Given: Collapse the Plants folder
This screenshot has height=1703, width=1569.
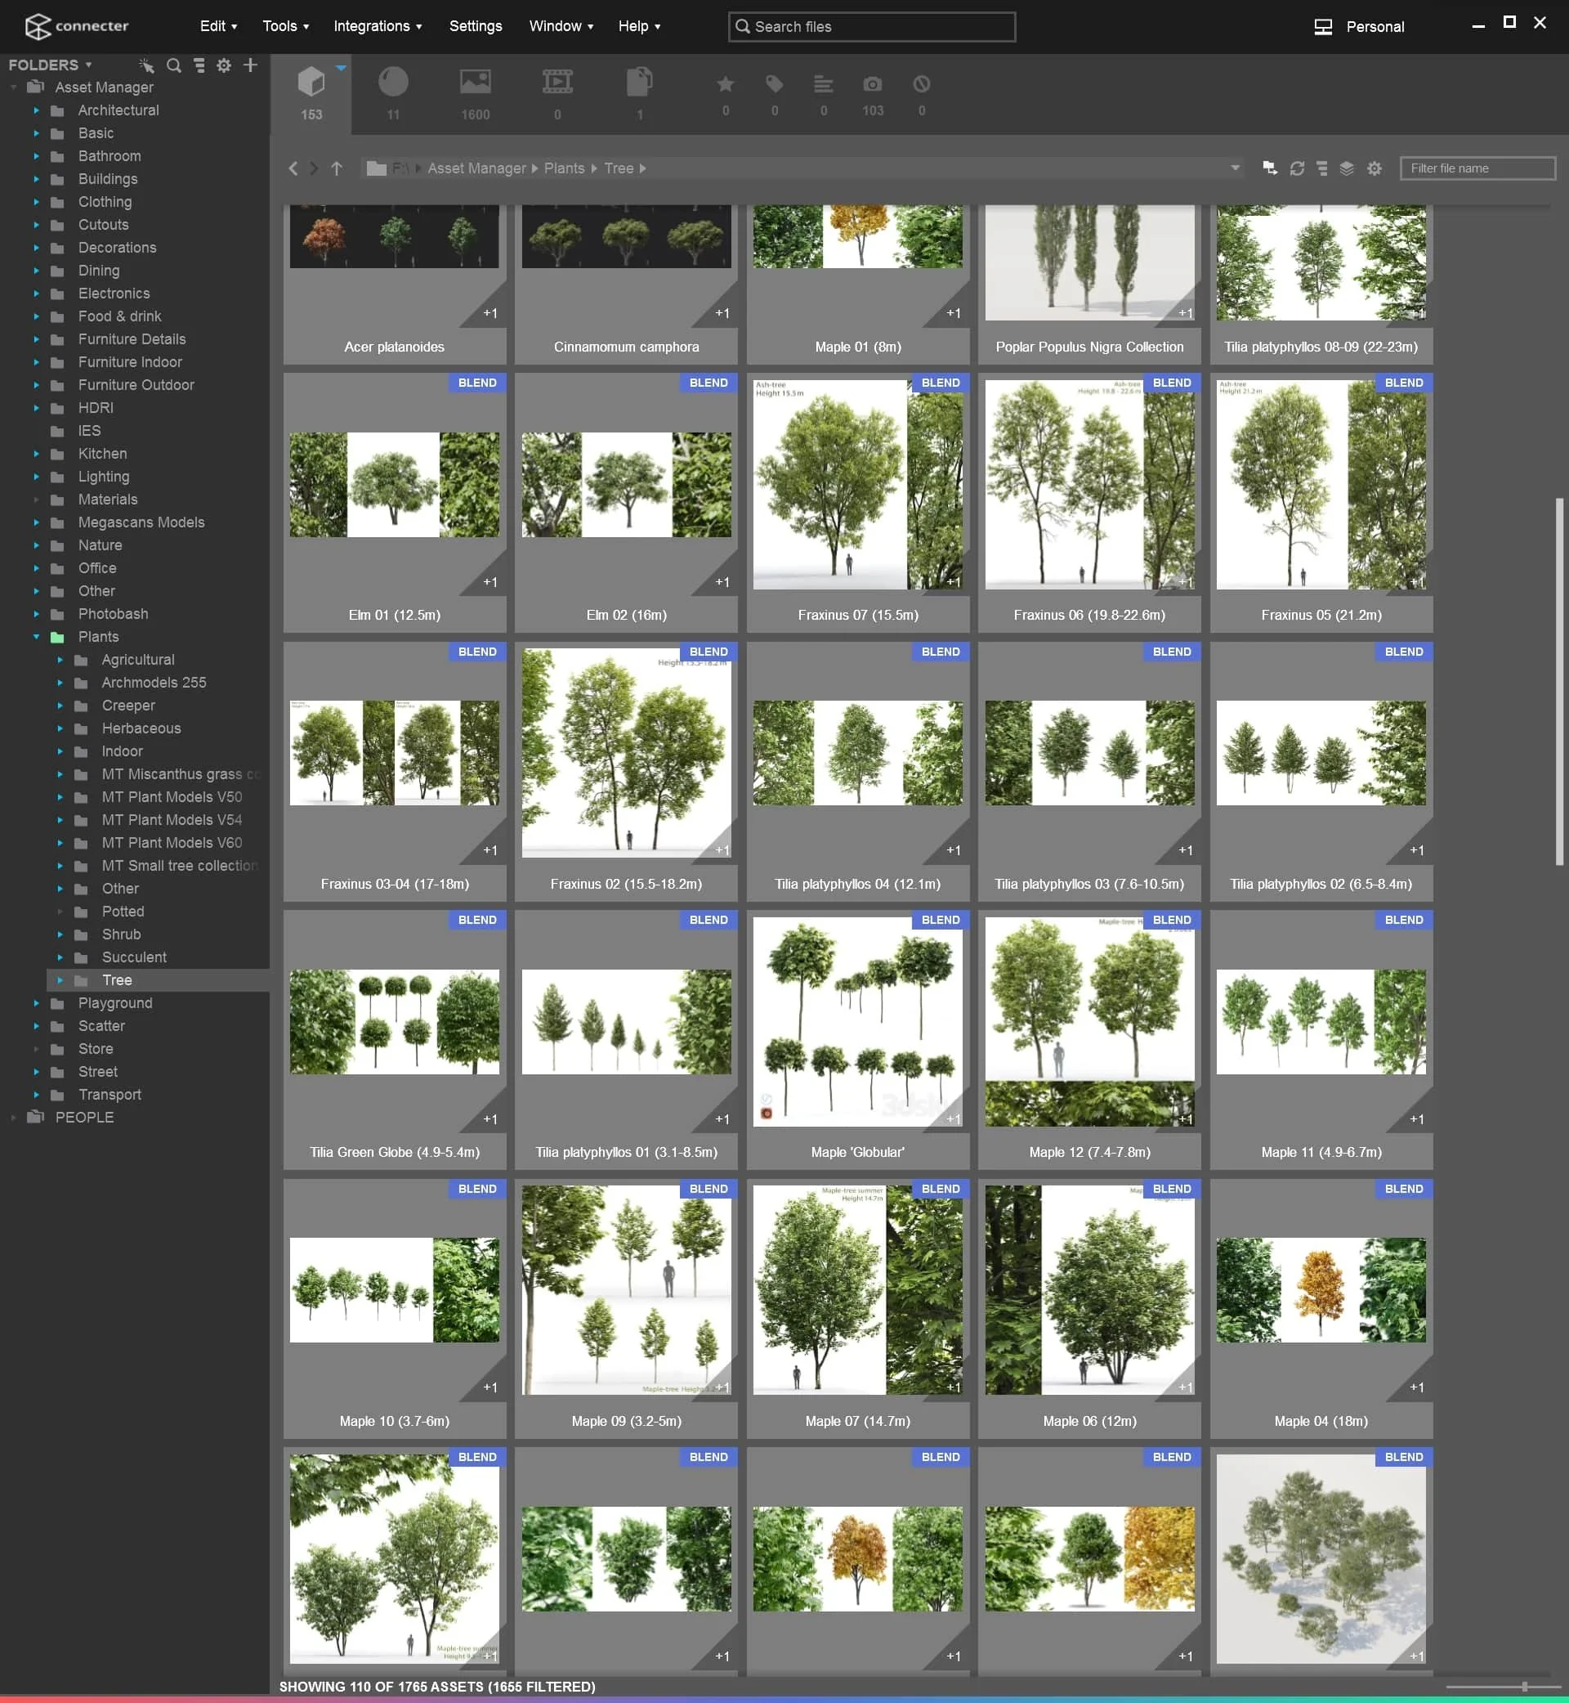Looking at the screenshot, I should pyautogui.click(x=36, y=637).
